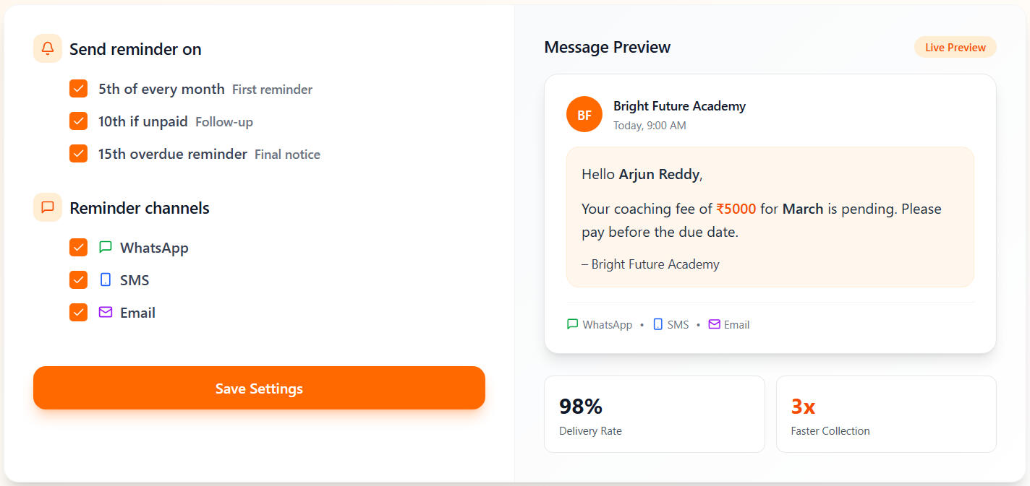Click the ₹5000 fee amount in message
This screenshot has width=1030, height=486.
[736, 209]
